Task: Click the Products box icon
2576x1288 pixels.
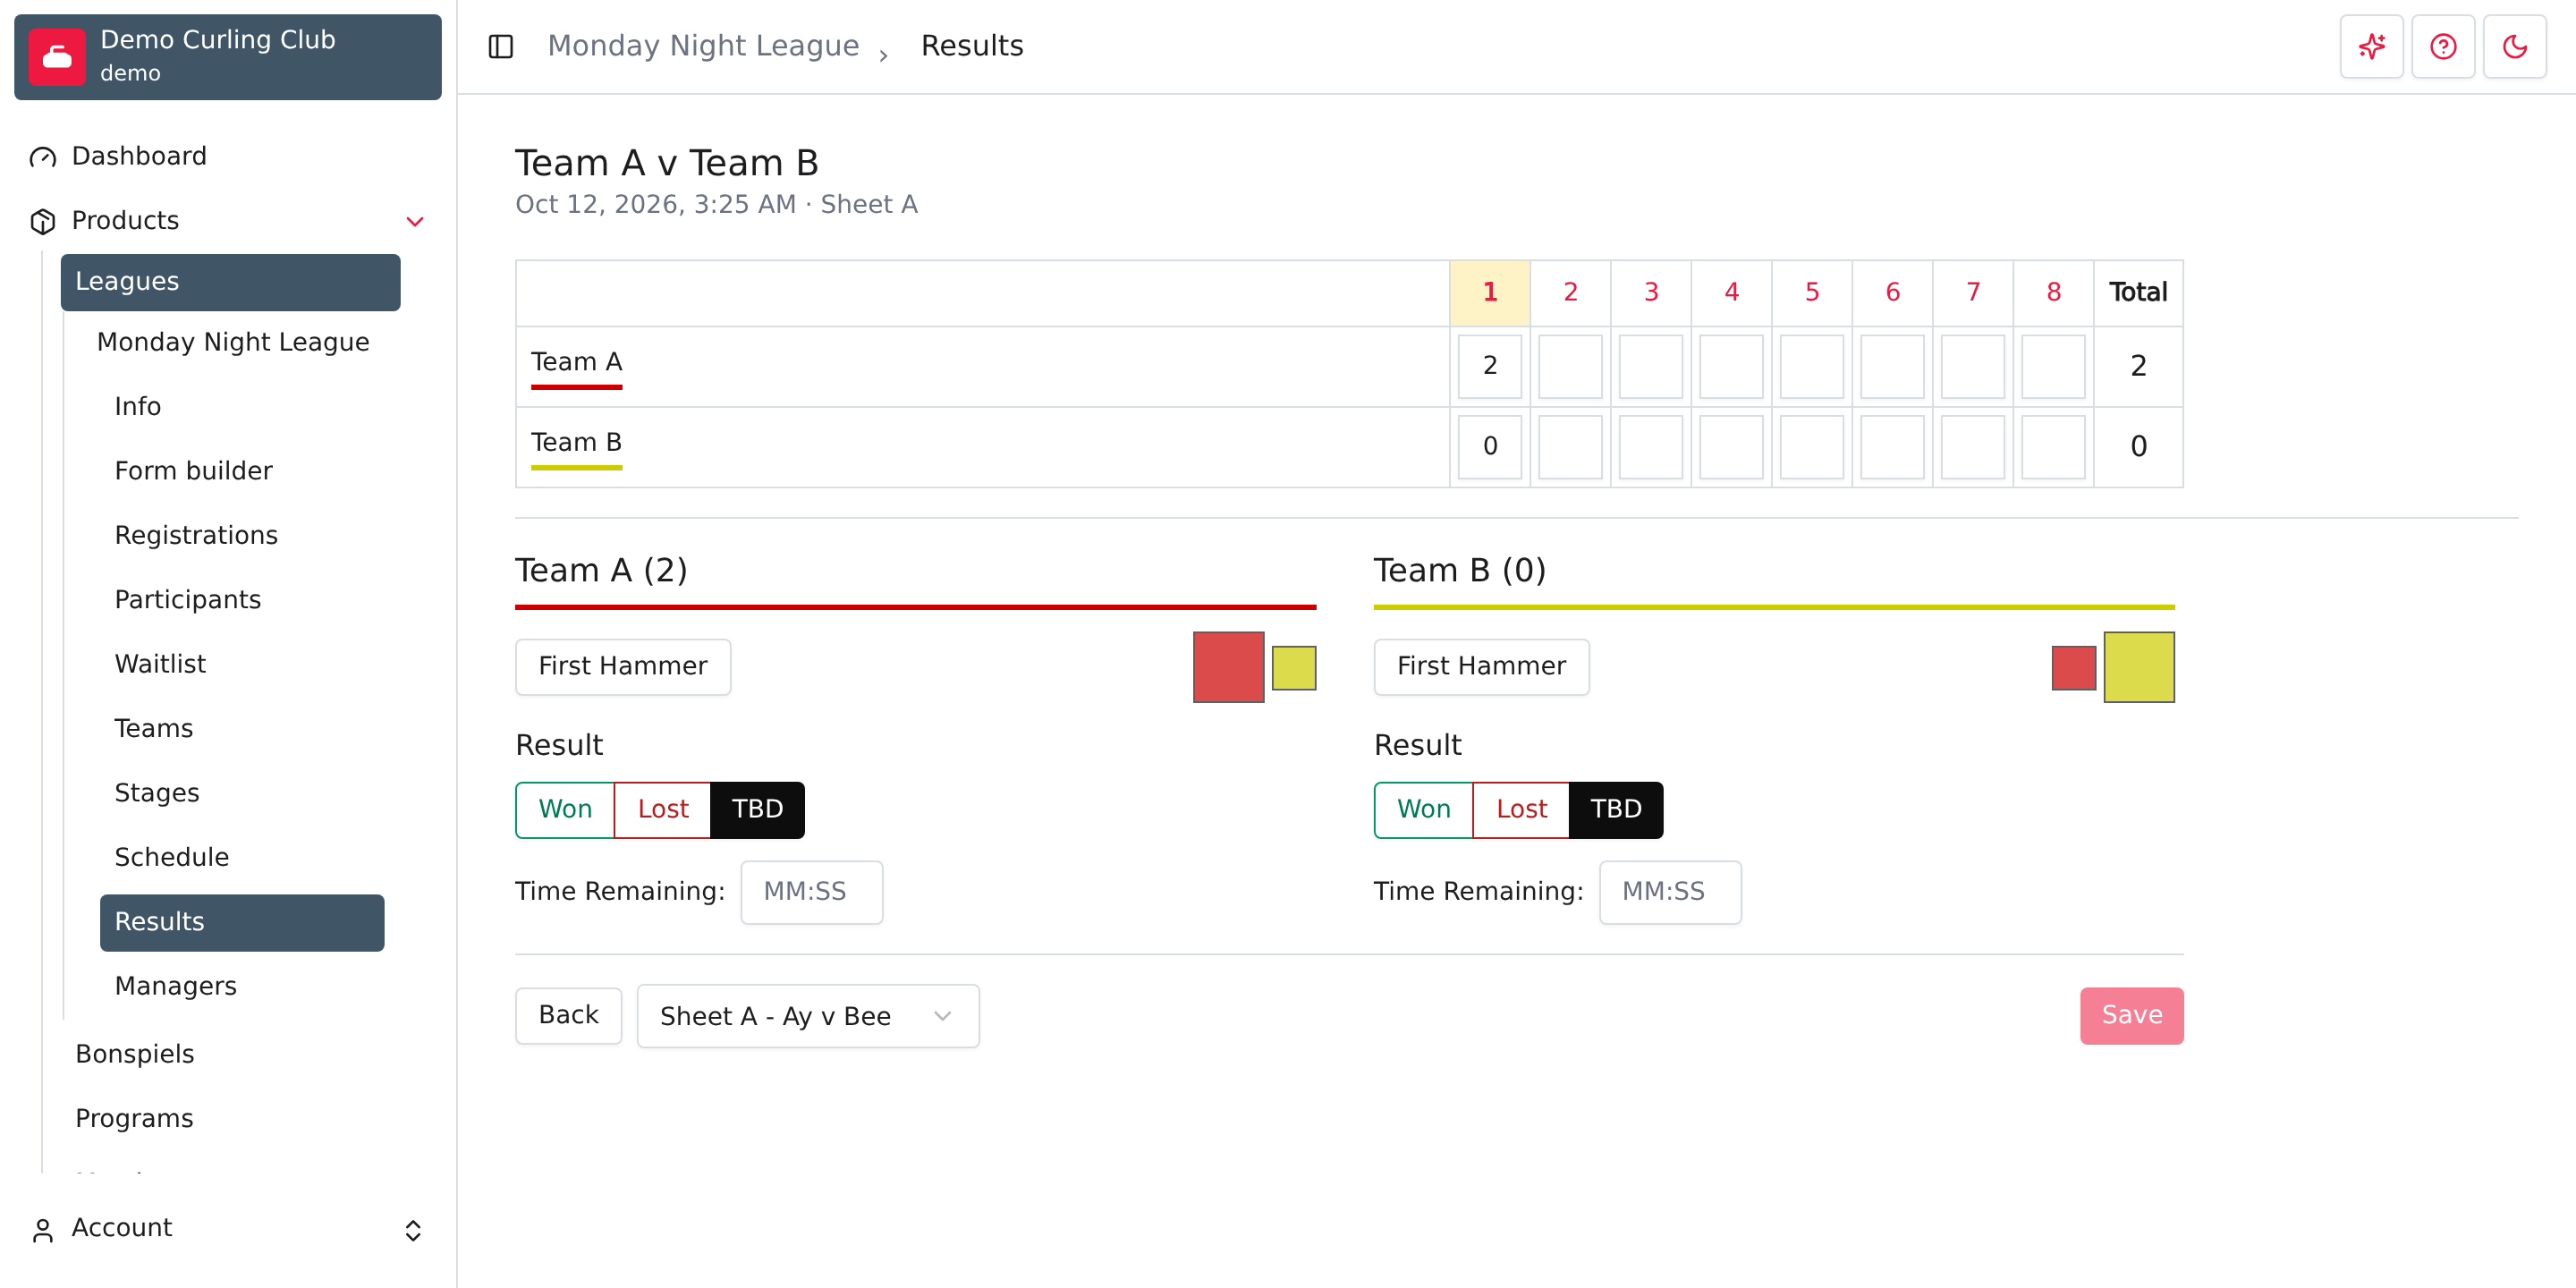Action: (43, 221)
